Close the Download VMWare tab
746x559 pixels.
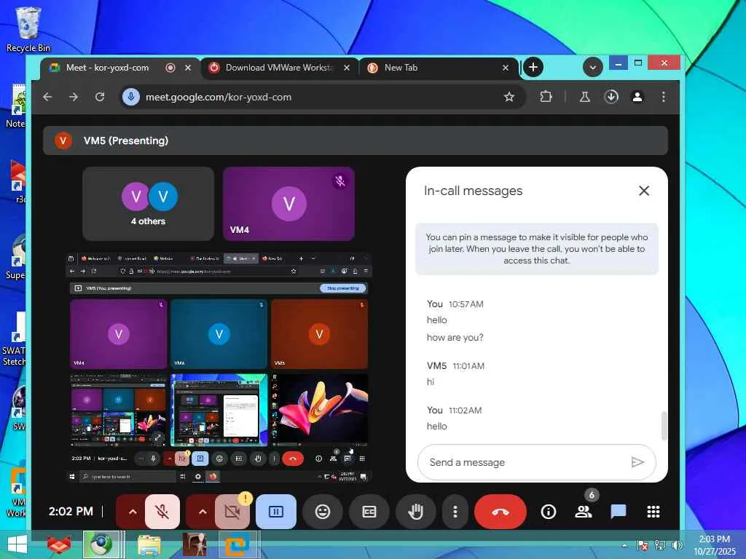[x=347, y=68]
